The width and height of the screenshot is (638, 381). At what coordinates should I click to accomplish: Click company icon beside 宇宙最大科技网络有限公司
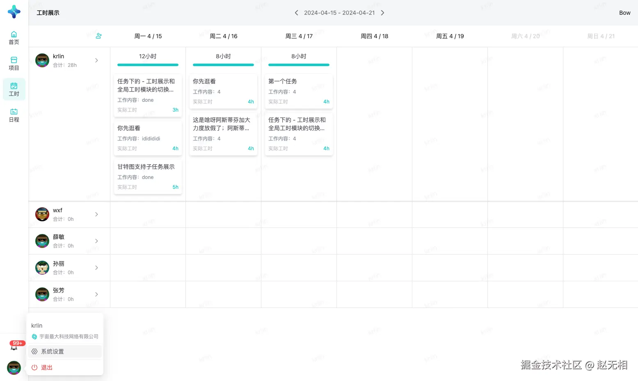(34, 337)
